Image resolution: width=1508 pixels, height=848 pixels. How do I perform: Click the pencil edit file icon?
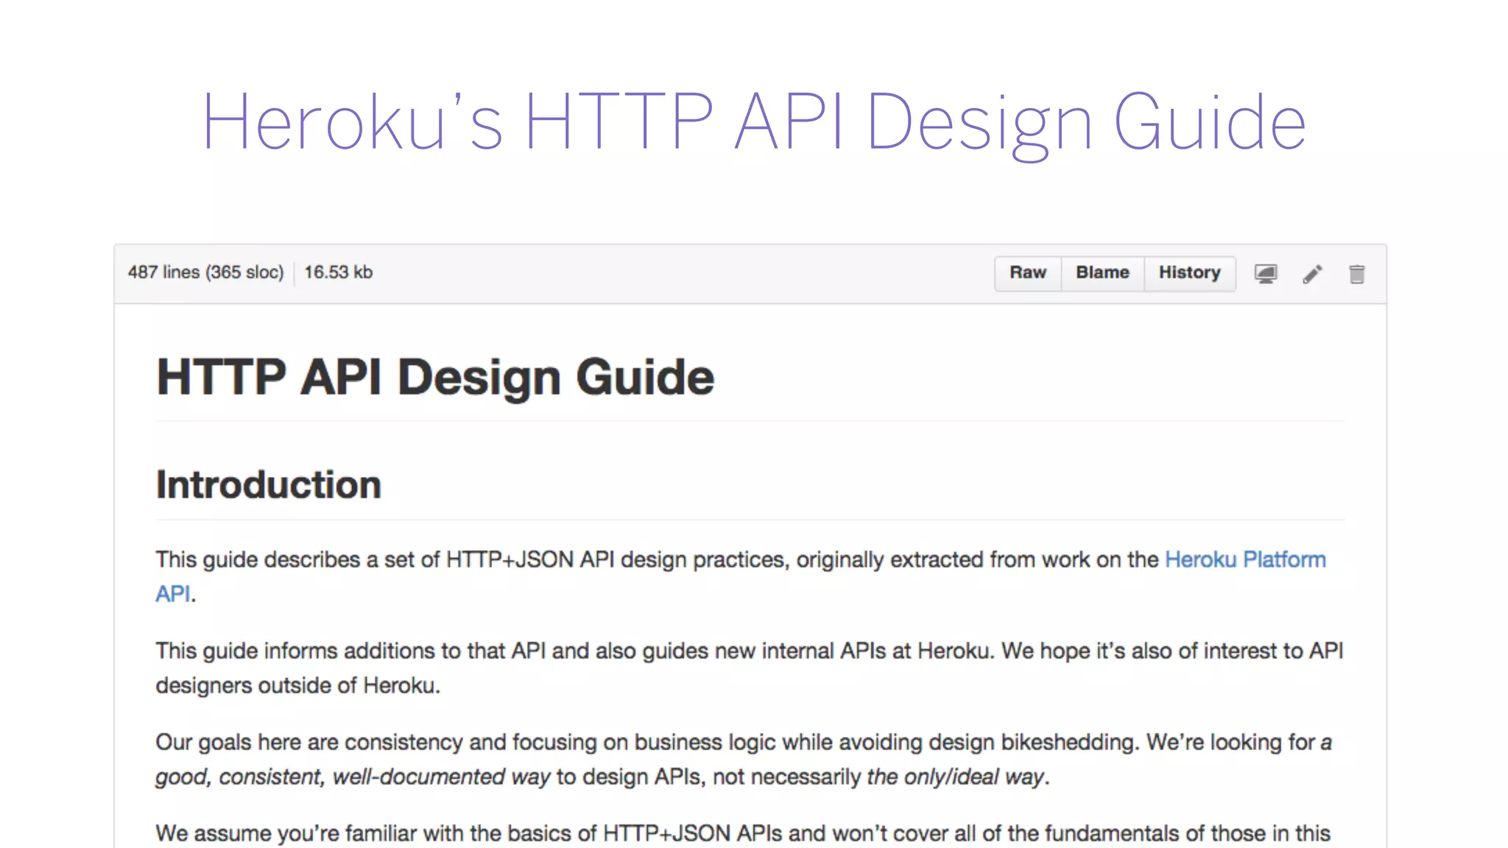click(x=1312, y=274)
